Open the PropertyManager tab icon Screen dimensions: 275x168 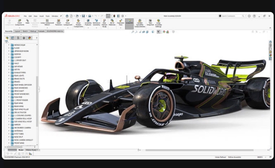click(x=12, y=38)
